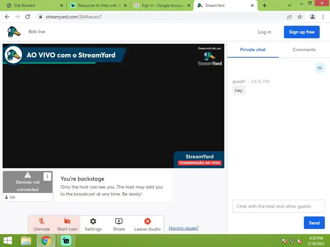This screenshot has height=247, width=330.
Task: Open the Windows Start menu
Action: coord(8,241)
